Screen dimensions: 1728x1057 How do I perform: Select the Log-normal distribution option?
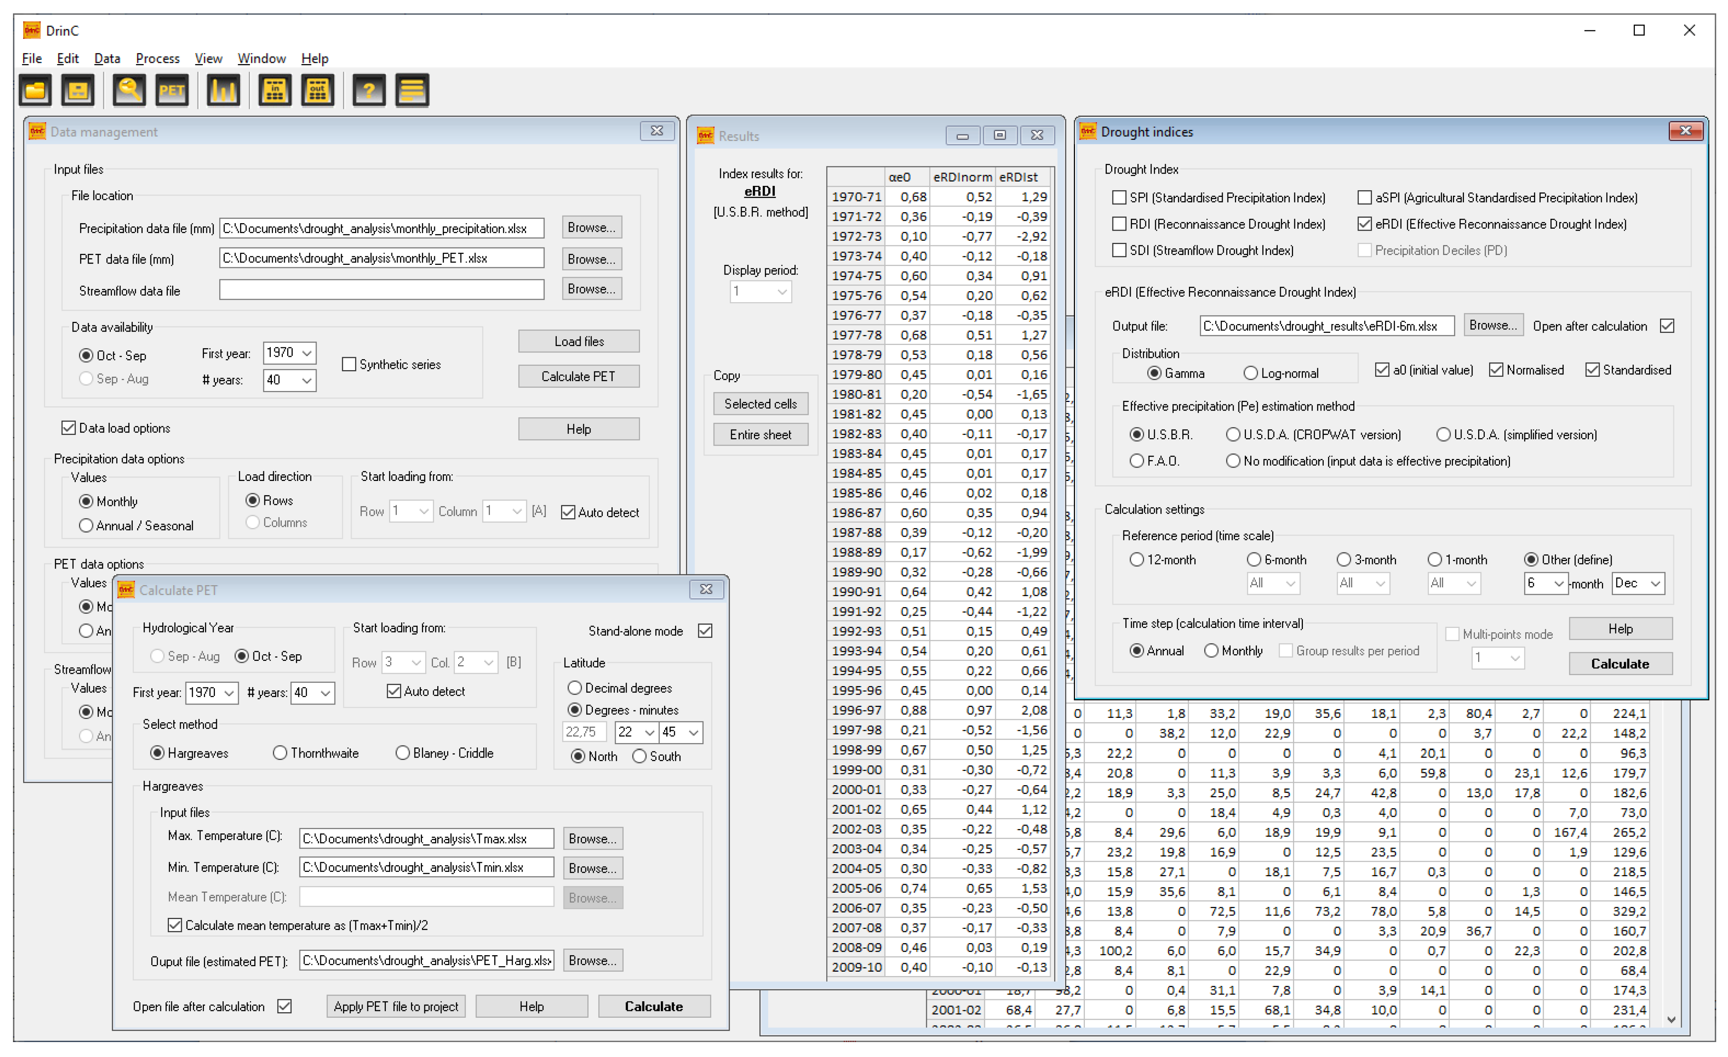[x=1250, y=373]
